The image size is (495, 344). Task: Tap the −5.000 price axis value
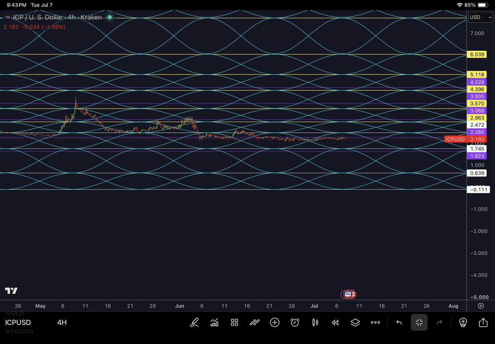(478, 297)
